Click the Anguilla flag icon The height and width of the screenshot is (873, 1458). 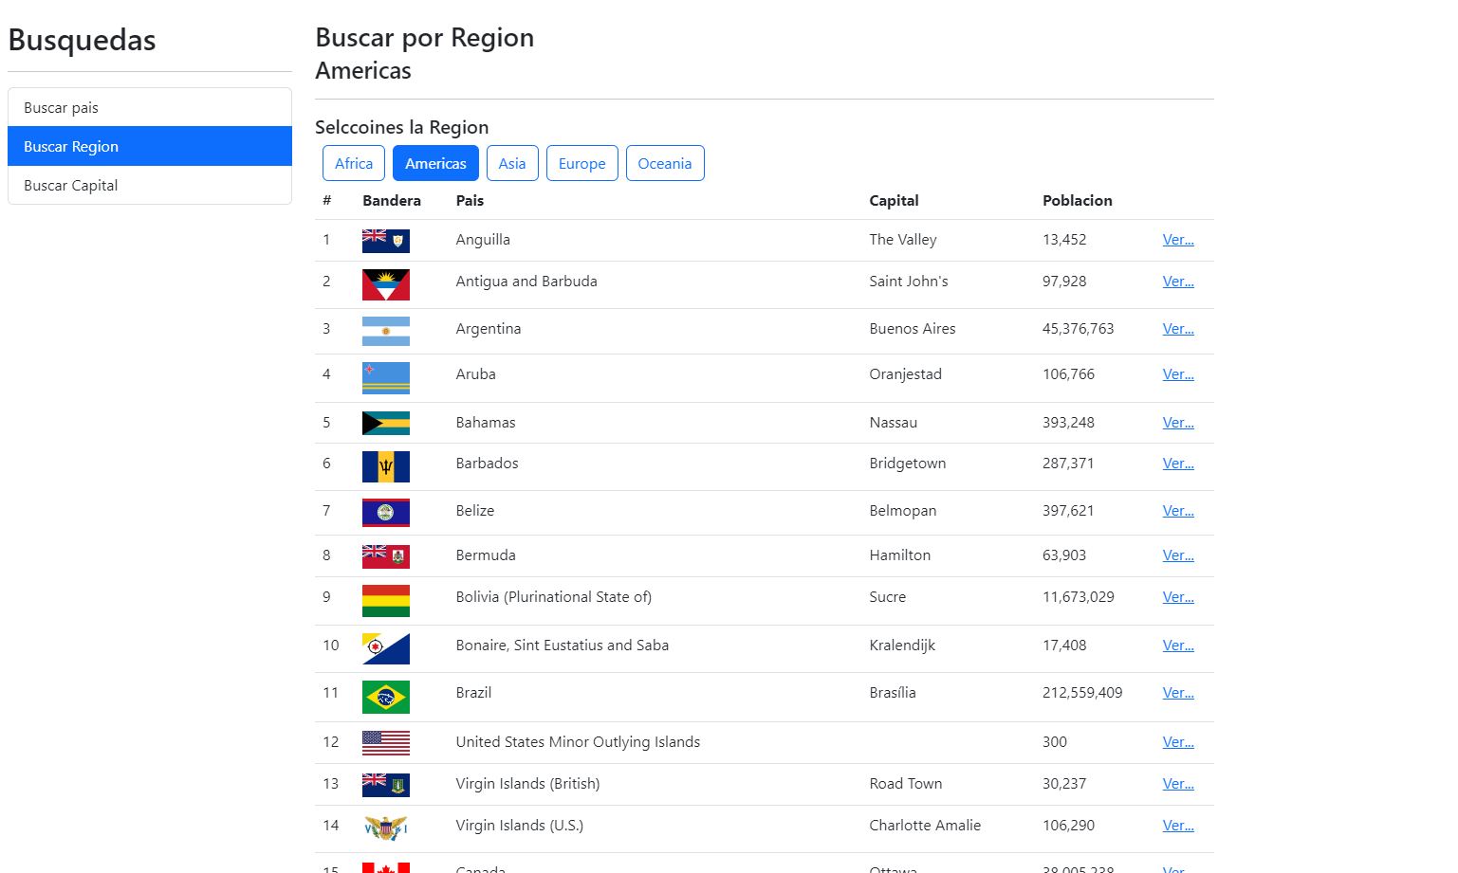[385, 240]
